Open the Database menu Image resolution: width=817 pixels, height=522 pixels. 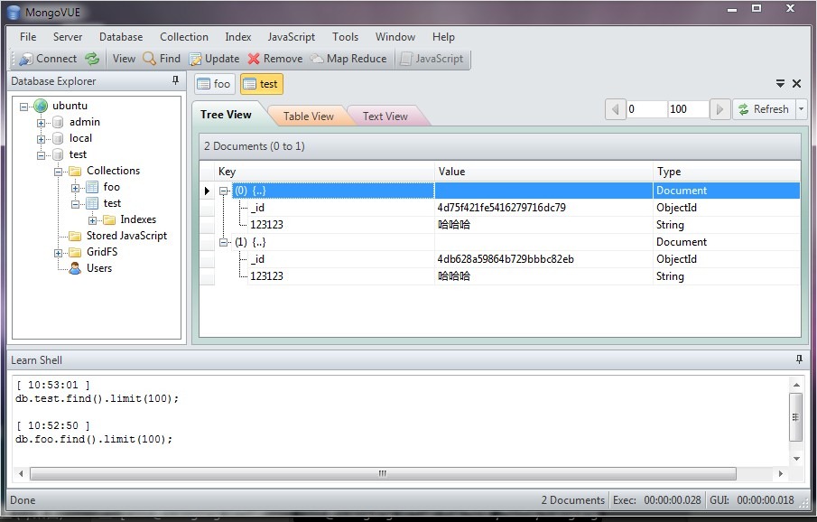[121, 37]
